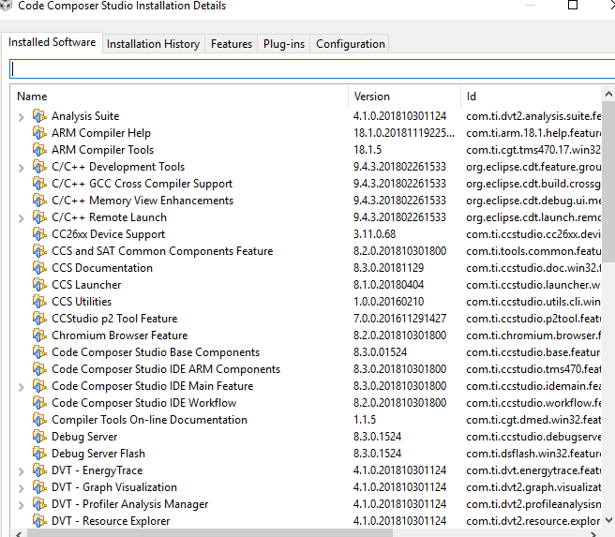Click the CCStudio p2 Tool Feature icon
Screen dimensions: 615x537
pyautogui.click(x=39, y=319)
